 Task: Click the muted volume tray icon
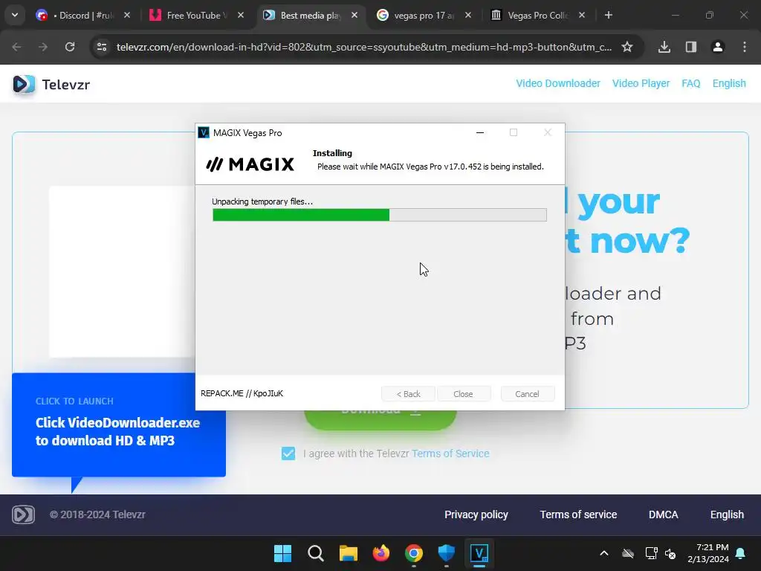point(670,553)
